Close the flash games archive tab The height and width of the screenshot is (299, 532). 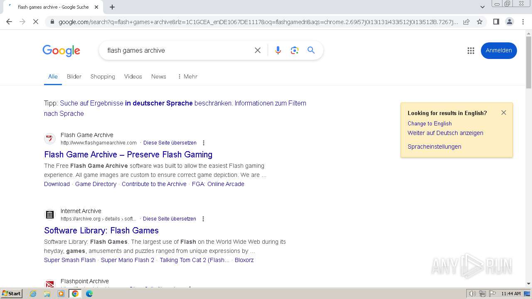[96, 7]
